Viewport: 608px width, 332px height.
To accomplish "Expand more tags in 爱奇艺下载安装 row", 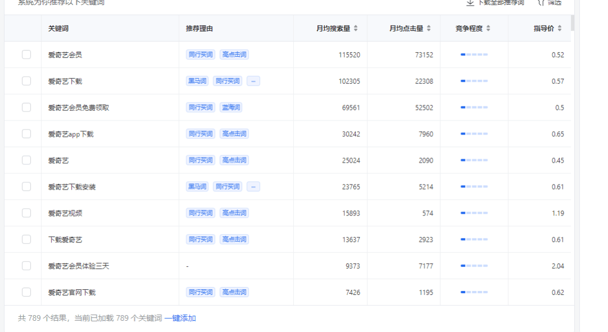I will (253, 186).
